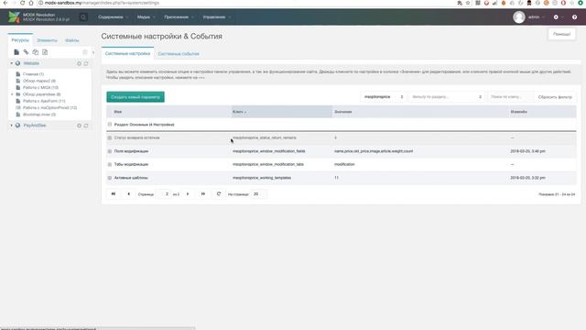Open the manager search magnifier icon
Viewport: 586px width, 330px height.
coord(83,16)
